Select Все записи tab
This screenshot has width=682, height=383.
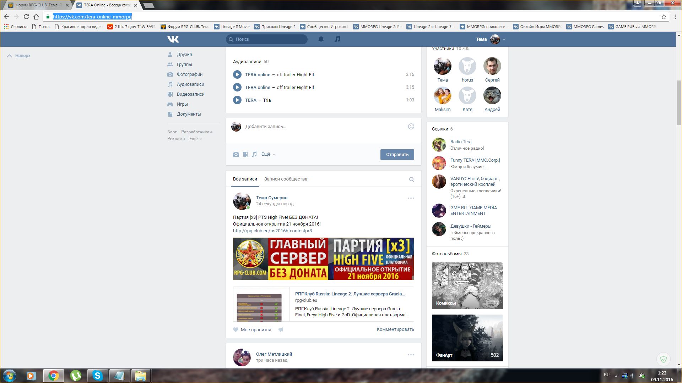[245, 179]
